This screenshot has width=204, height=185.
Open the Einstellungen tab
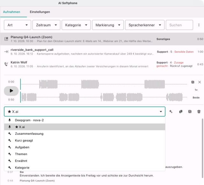point(40,12)
